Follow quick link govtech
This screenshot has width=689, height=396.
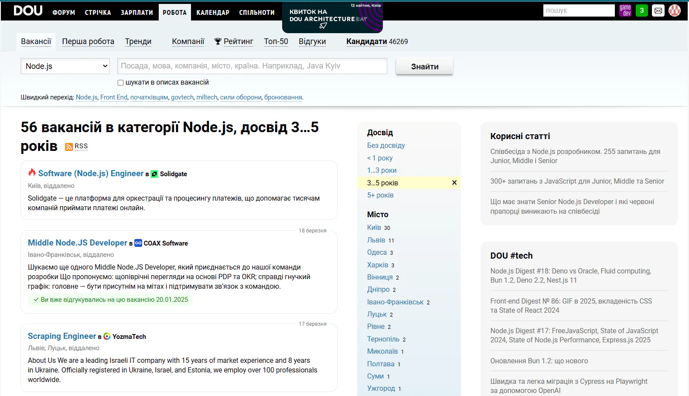pyautogui.click(x=182, y=97)
